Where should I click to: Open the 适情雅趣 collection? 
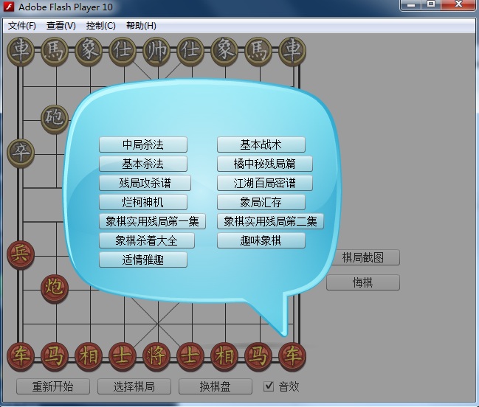(x=143, y=260)
